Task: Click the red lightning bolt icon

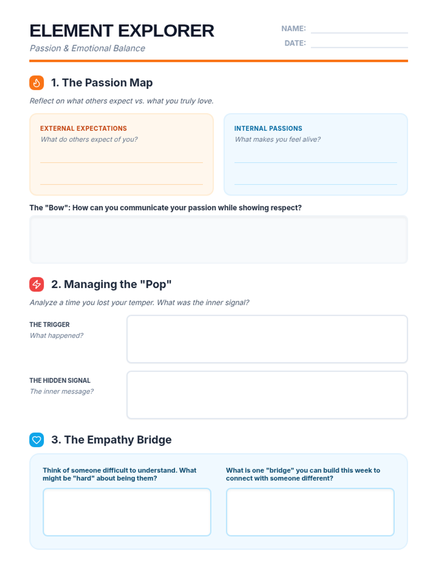Action: pyautogui.click(x=36, y=284)
